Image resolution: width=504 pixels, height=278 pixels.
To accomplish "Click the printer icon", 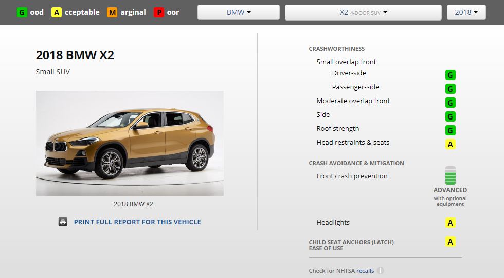I will [63, 222].
